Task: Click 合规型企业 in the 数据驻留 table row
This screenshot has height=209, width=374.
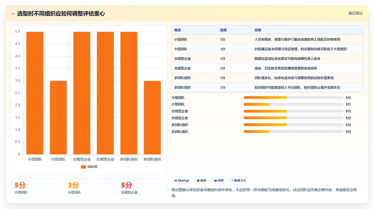Action: click(182, 59)
